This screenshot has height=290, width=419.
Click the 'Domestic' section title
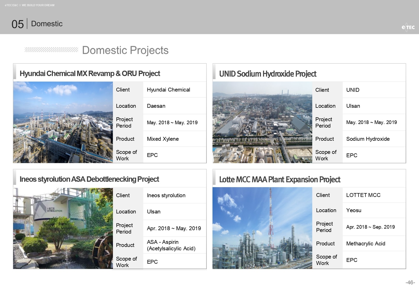pos(47,24)
